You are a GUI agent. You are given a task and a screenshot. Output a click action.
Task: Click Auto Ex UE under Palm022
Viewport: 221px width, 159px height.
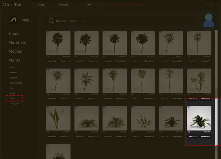pos(136,61)
